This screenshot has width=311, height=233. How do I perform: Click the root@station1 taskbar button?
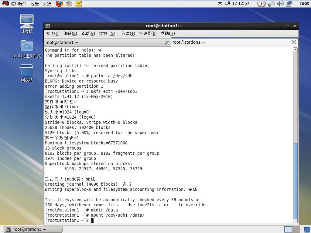click(x=33, y=229)
